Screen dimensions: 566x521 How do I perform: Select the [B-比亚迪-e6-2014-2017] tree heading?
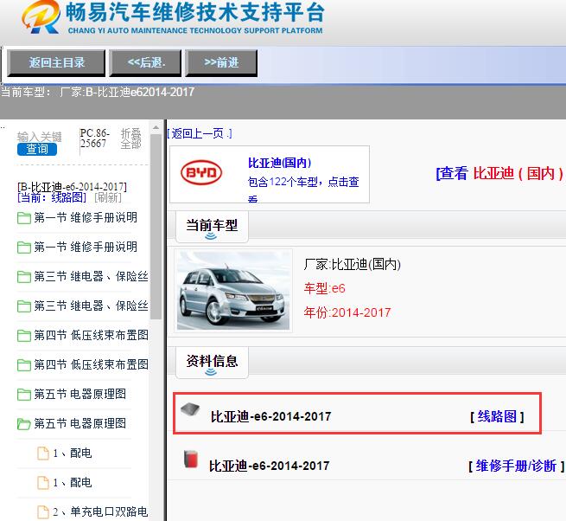72,187
